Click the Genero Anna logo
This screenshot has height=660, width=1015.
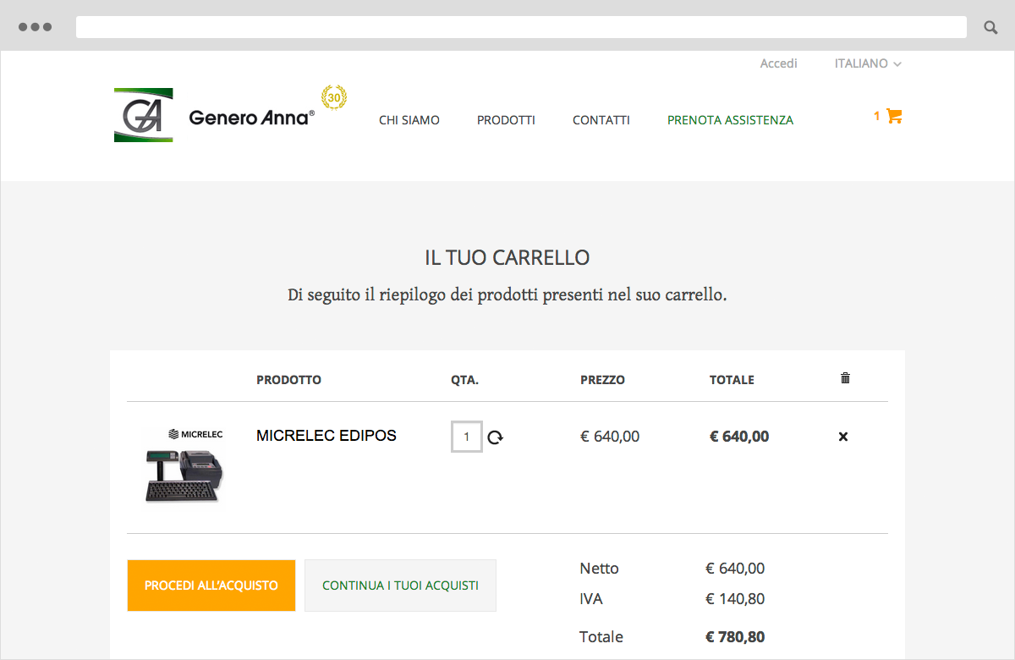144,114
